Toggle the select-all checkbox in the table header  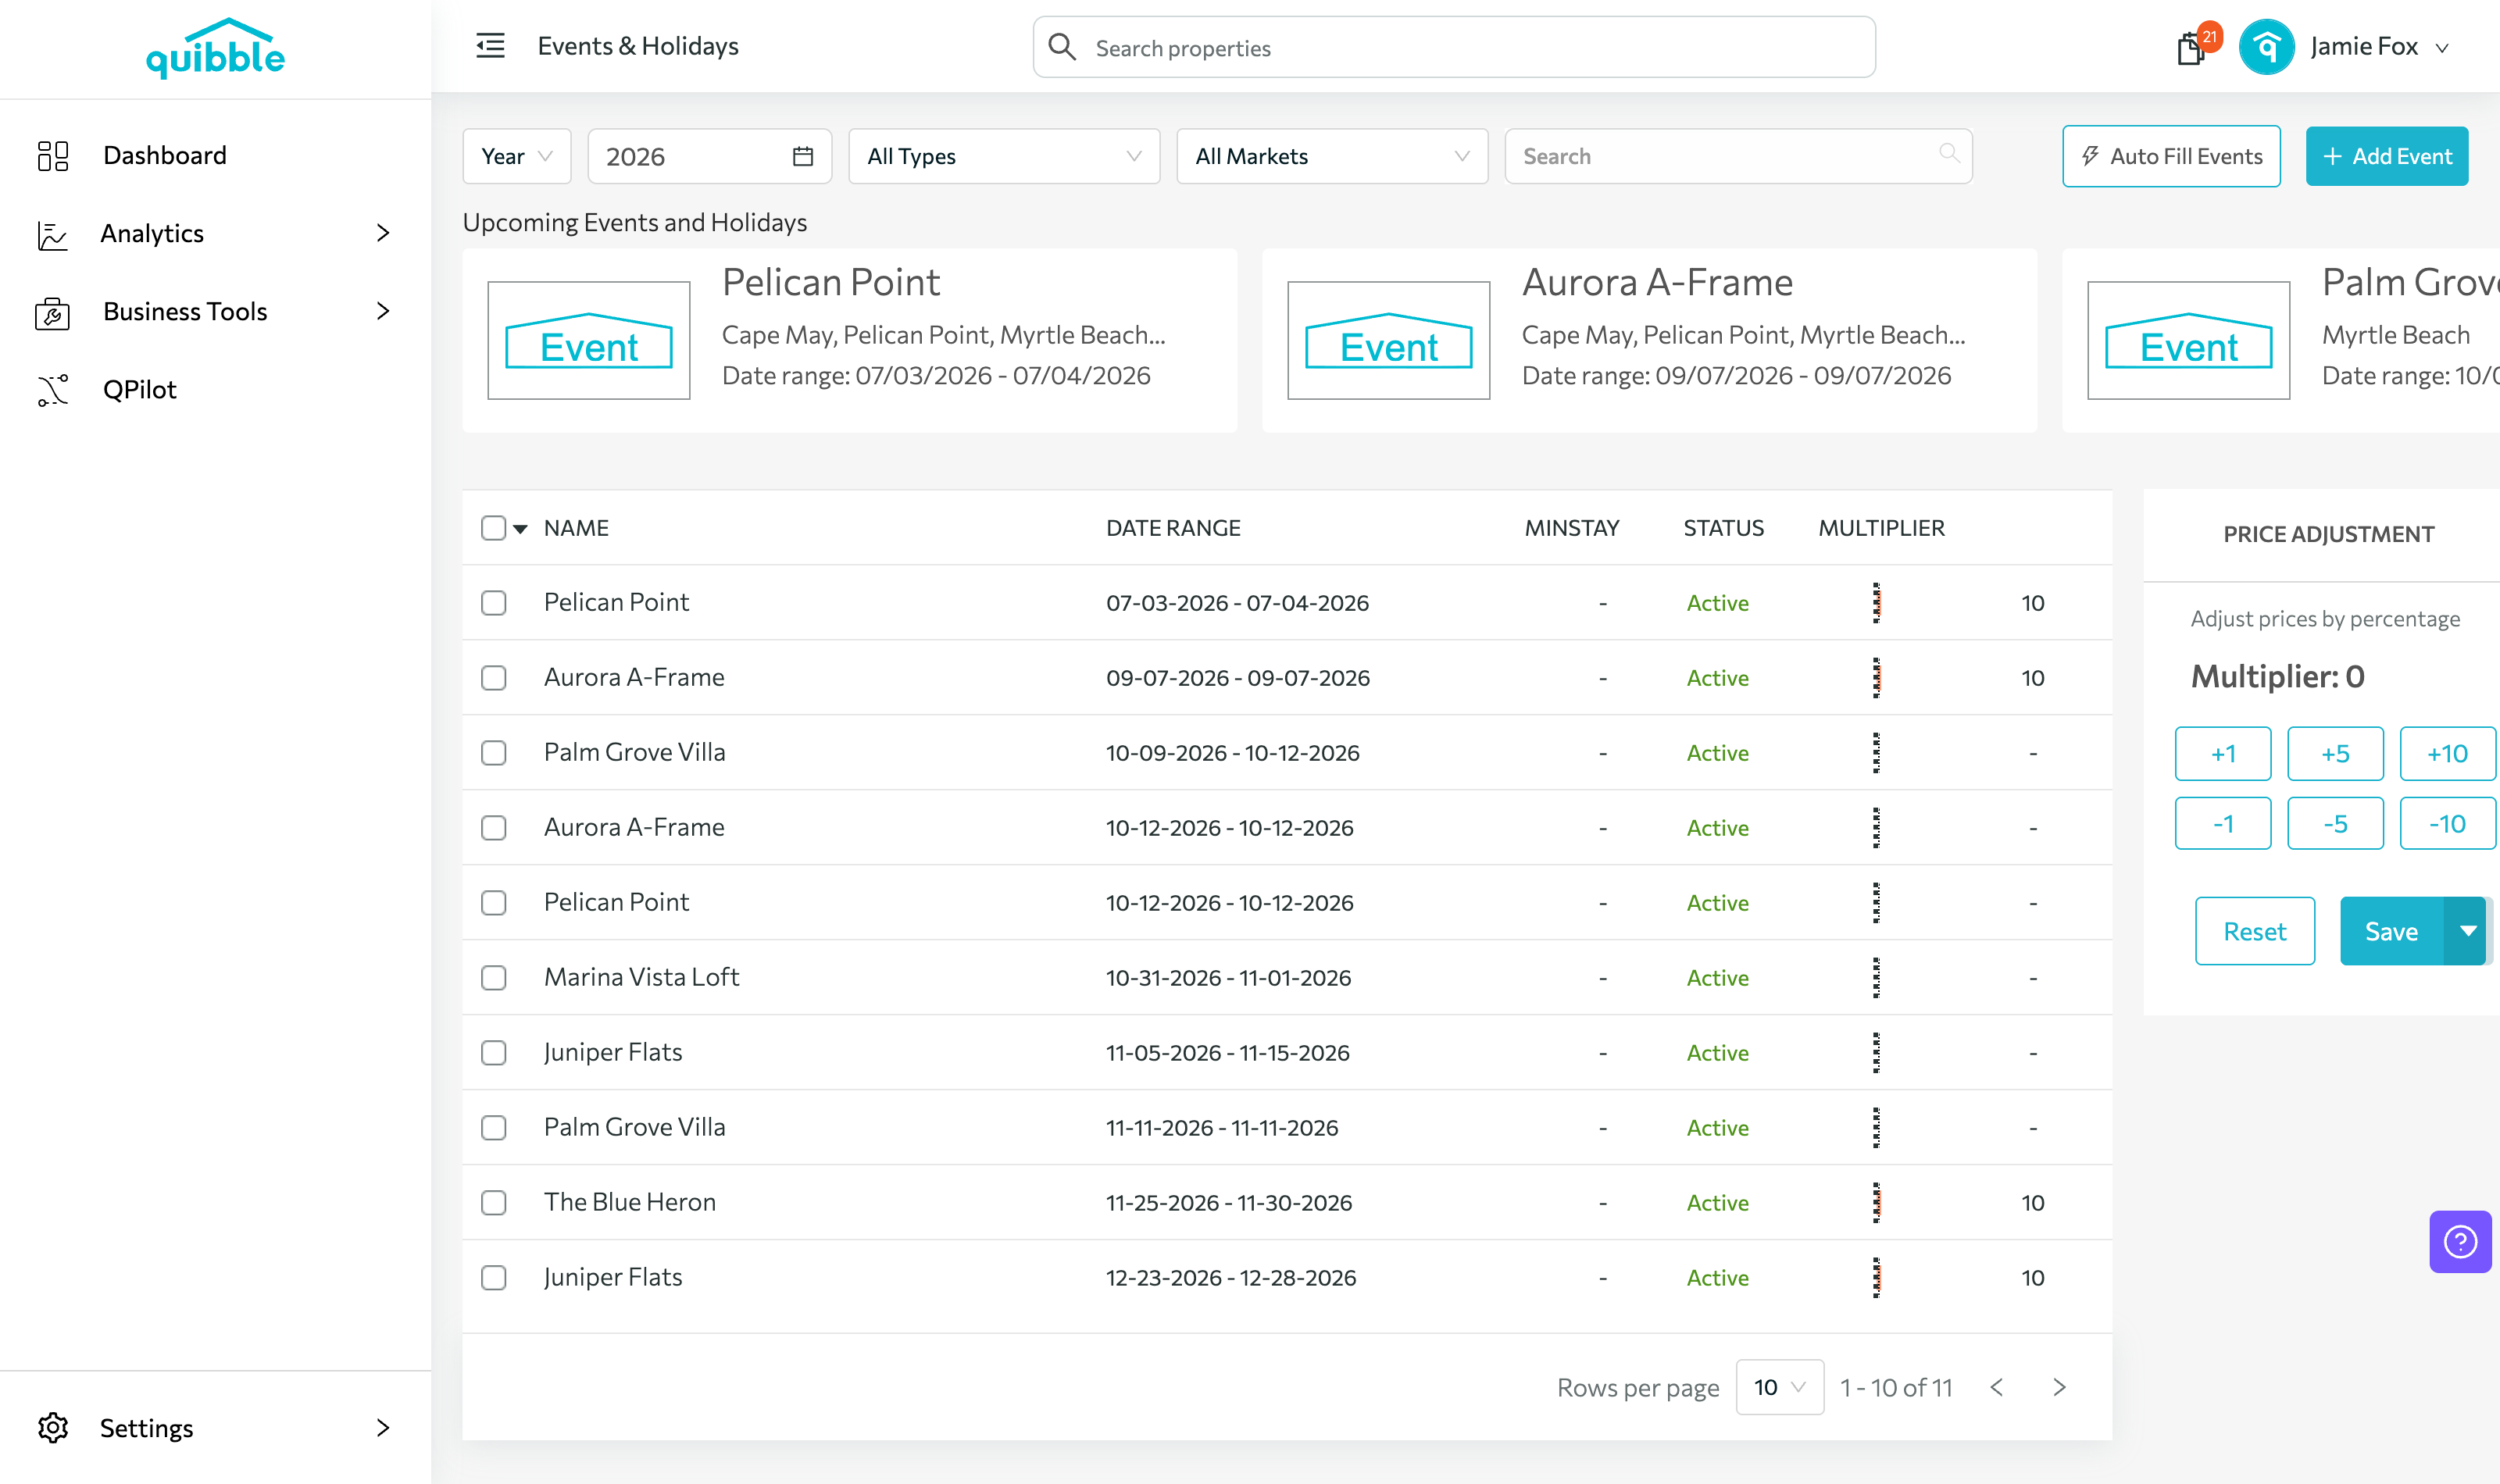point(494,528)
